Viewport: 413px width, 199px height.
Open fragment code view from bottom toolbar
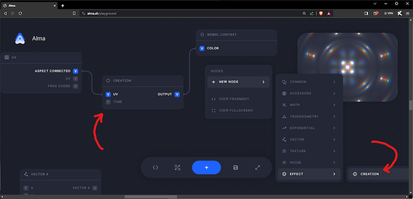(156, 167)
